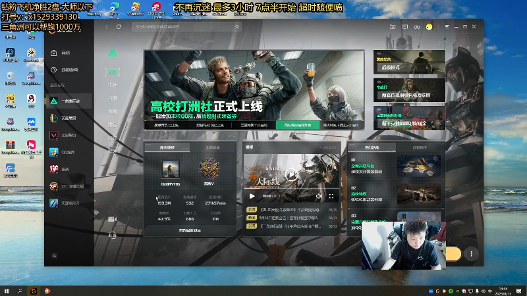Click the player avatar in stats panel
The height and width of the screenshot is (296, 527).
pos(171,169)
